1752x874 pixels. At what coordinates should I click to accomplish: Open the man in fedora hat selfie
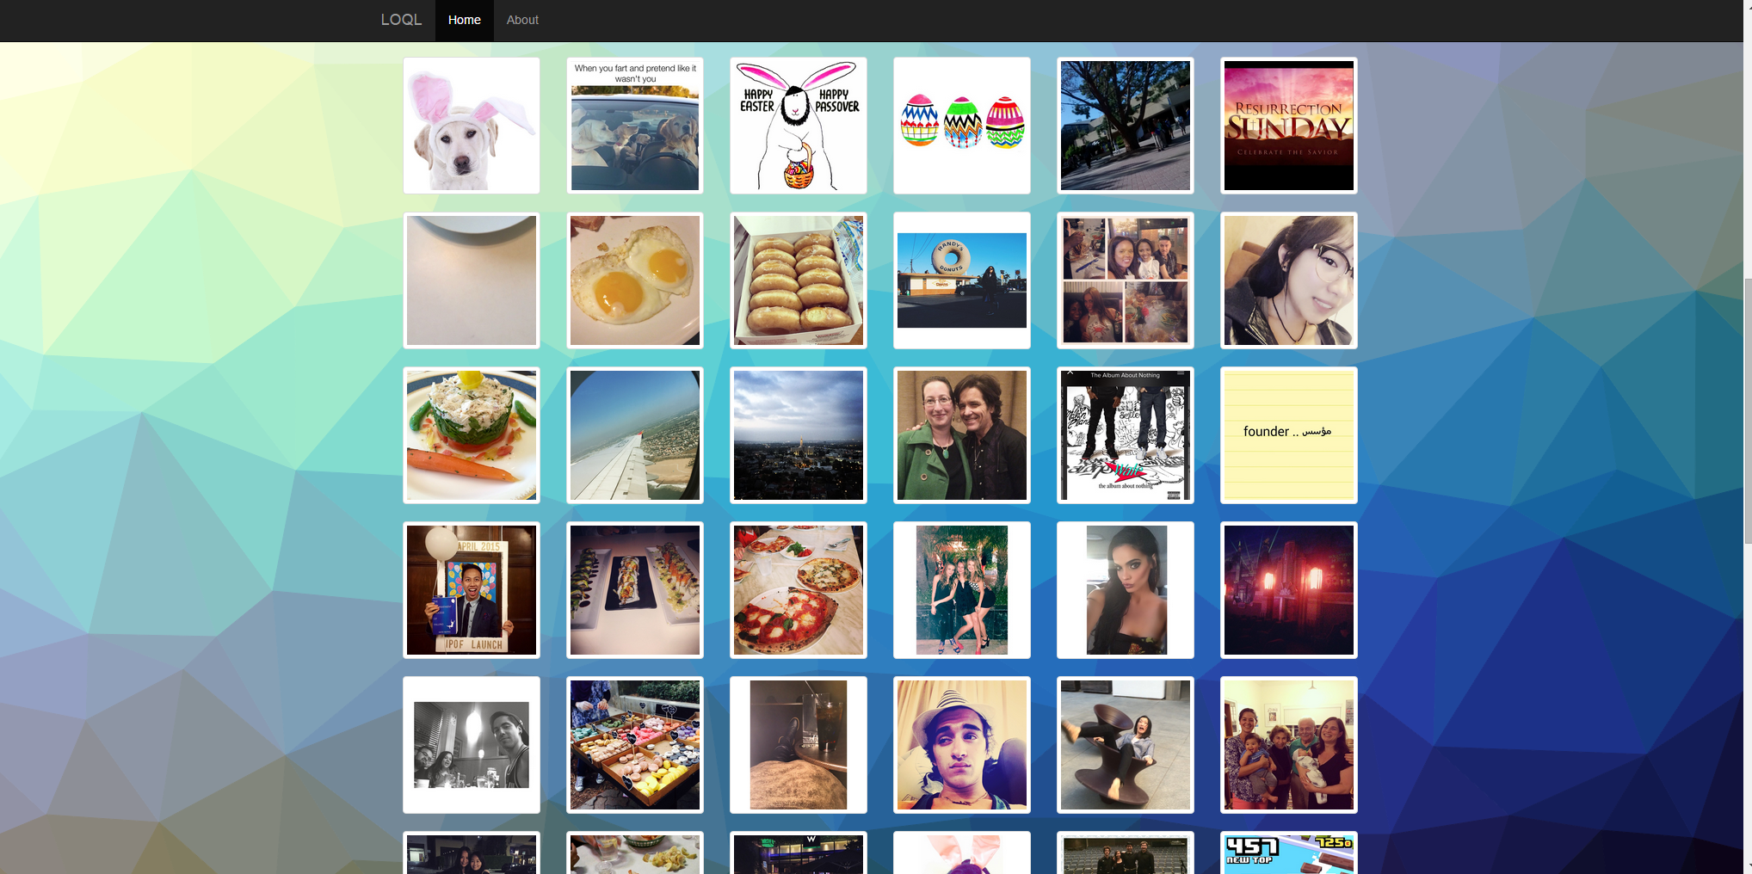pyautogui.click(x=962, y=745)
